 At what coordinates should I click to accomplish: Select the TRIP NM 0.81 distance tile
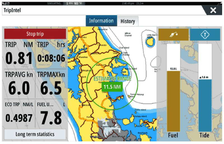point(19,55)
